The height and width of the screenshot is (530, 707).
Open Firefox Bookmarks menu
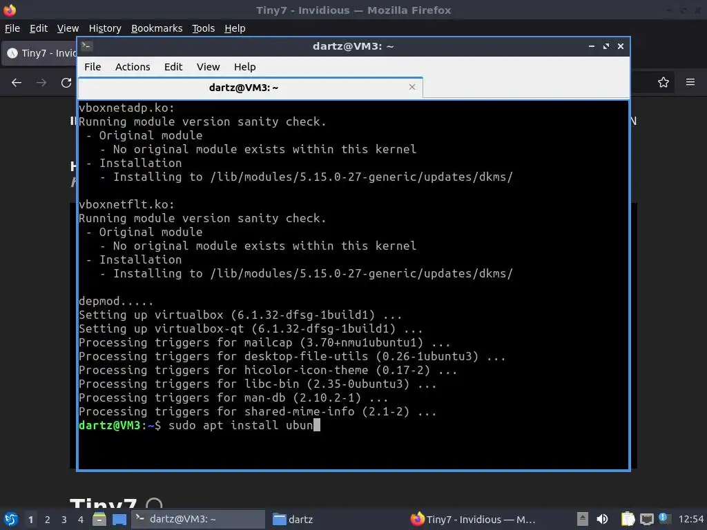157,28
